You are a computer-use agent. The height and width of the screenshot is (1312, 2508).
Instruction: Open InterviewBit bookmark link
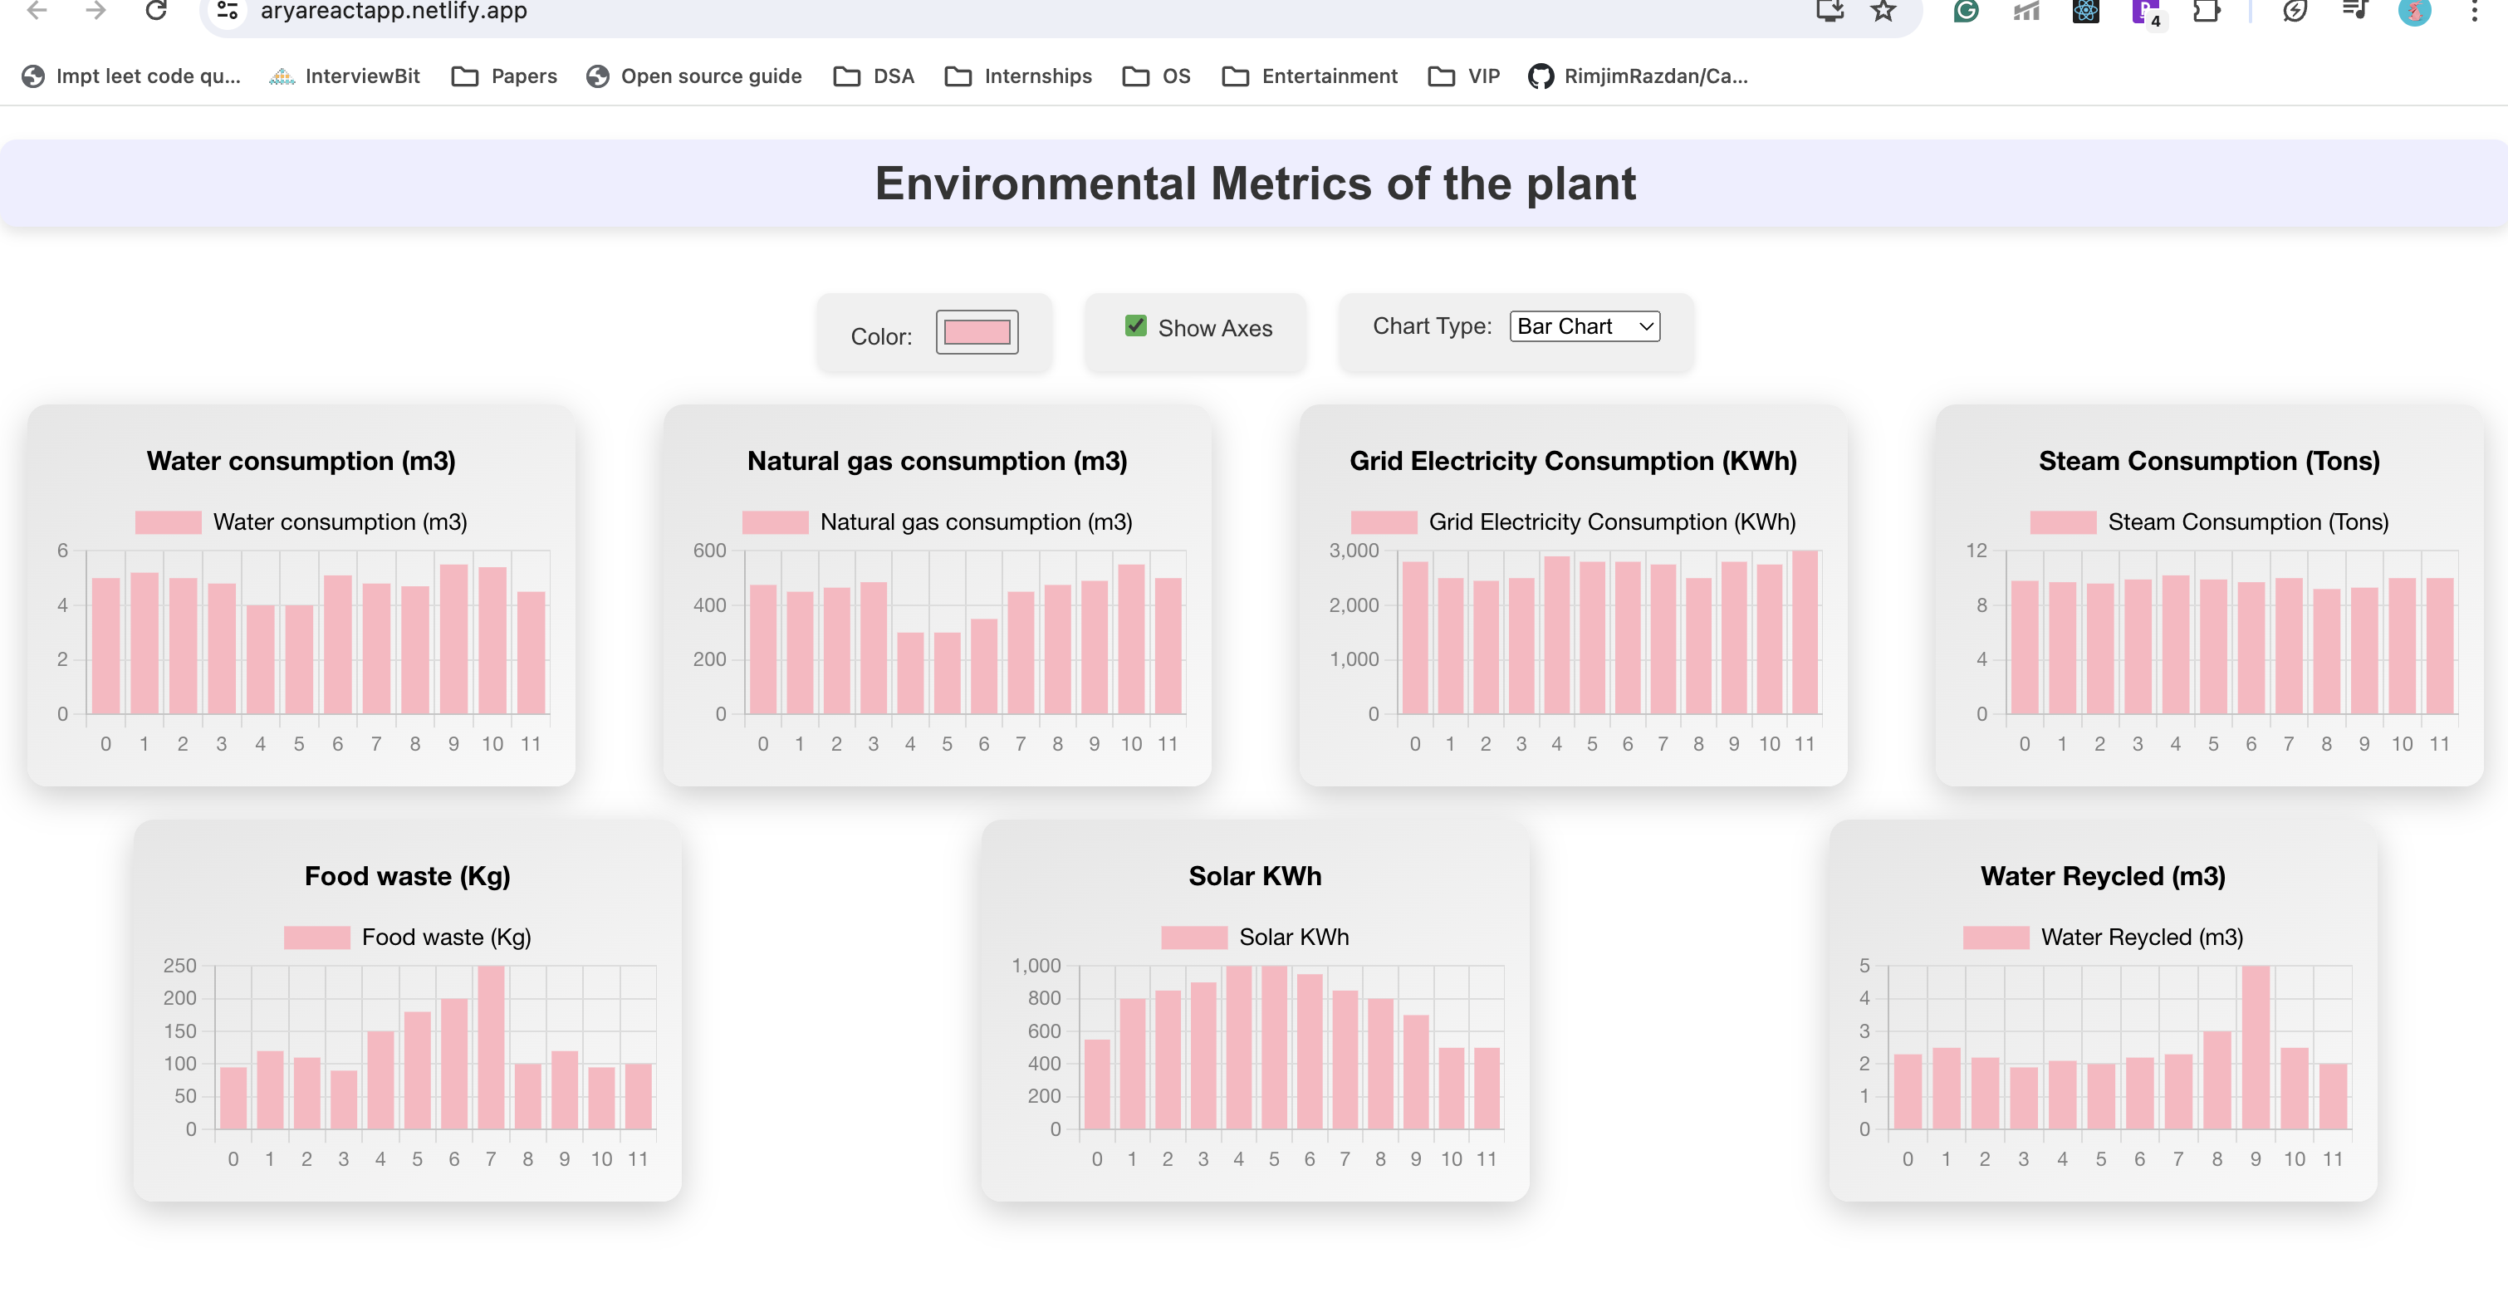pos(345,76)
